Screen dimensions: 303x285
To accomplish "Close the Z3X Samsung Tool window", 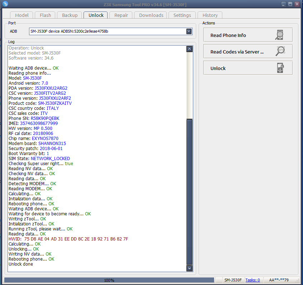I will pyautogui.click(x=297, y=4).
